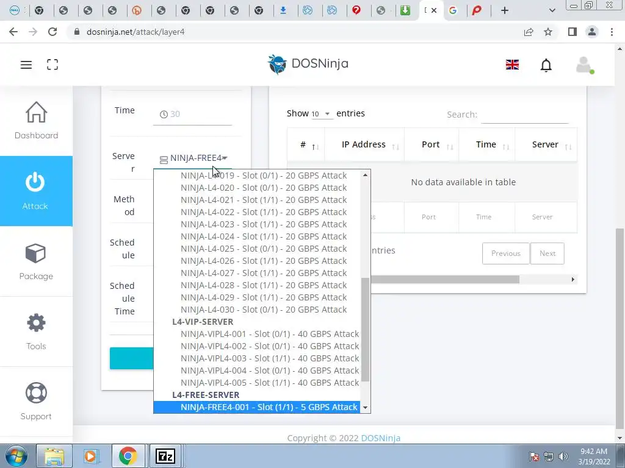
Task: Click the address bar URL
Action: tap(135, 32)
